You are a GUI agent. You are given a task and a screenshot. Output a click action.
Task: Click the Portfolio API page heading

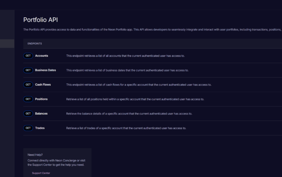40,20
